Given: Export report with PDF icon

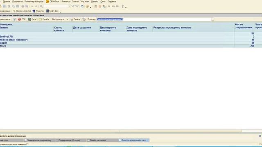Looking at the screenshot, I should (x=19, y=19).
